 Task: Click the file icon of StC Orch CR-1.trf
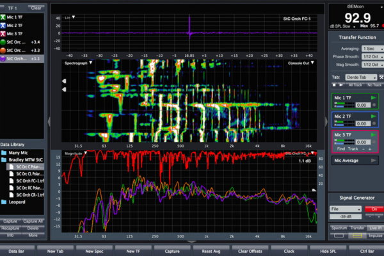click(x=12, y=195)
